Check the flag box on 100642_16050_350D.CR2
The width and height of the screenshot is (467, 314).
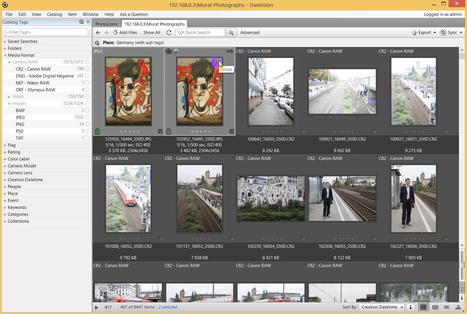pos(303,131)
